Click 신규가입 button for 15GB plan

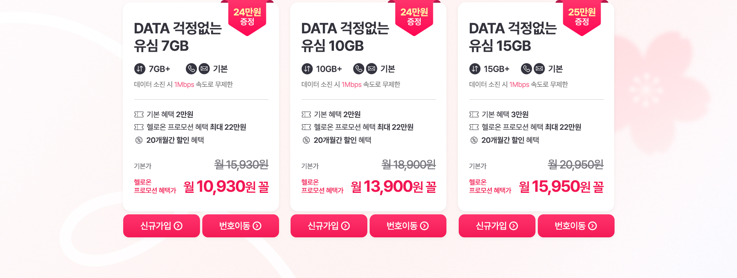pyautogui.click(x=497, y=226)
